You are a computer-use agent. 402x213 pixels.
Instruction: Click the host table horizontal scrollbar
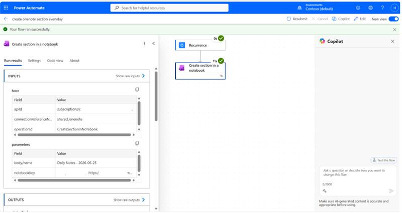(74, 135)
